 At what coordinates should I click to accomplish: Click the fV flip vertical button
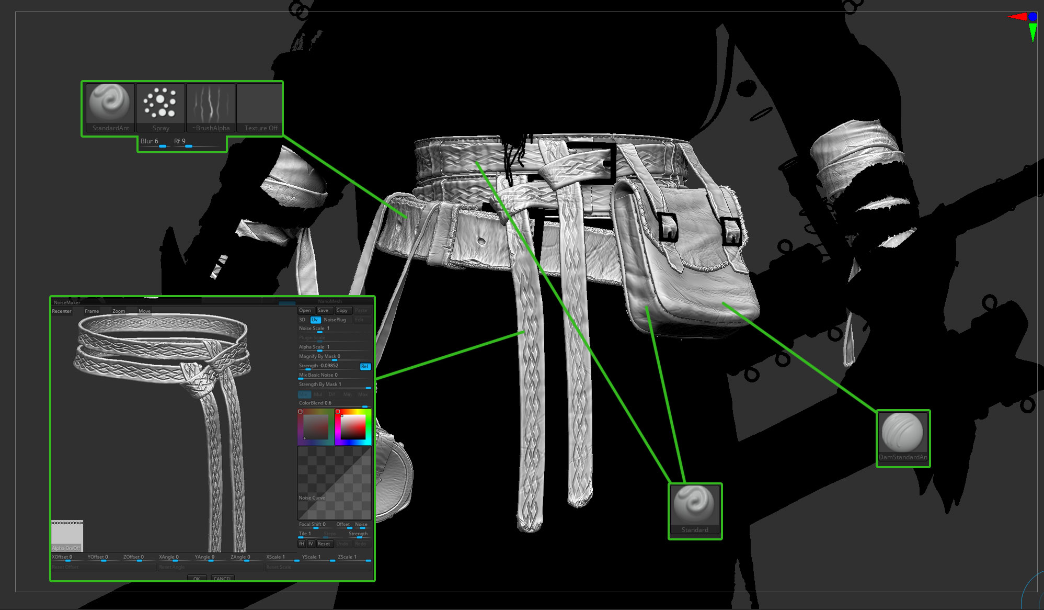click(311, 544)
